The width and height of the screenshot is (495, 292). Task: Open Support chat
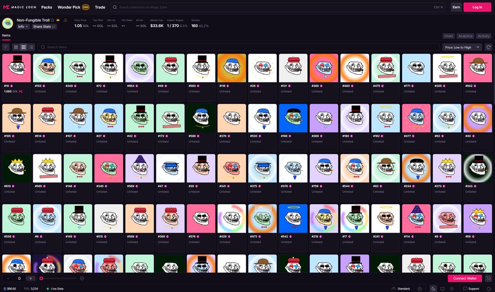[x=471, y=289]
